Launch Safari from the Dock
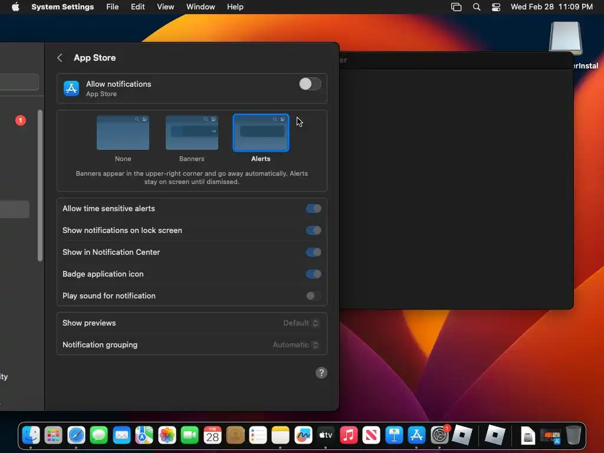Viewport: 604px width, 453px height. pos(76,435)
